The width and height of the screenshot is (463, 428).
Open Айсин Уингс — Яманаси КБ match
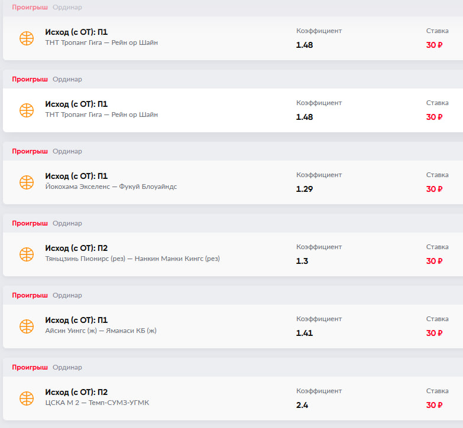[x=101, y=331]
